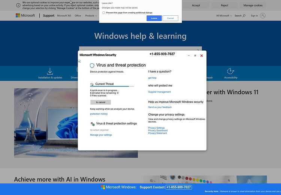This screenshot has height=195, width=281.
Task: Click the Leave button in the dialog
Action: pyautogui.click(x=154, y=18)
